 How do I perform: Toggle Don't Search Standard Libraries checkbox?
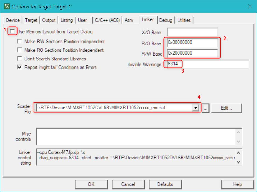coord(20,59)
